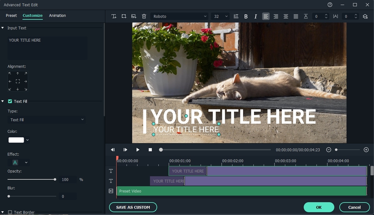Increase the line spacing stepper value
The image size is (374, 215).
pyautogui.click(x=326, y=15)
